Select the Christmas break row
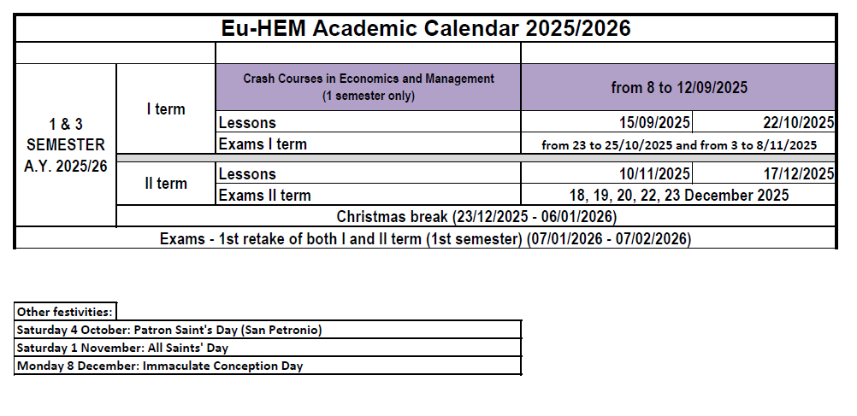The height and width of the screenshot is (416, 857). pyautogui.click(x=476, y=217)
